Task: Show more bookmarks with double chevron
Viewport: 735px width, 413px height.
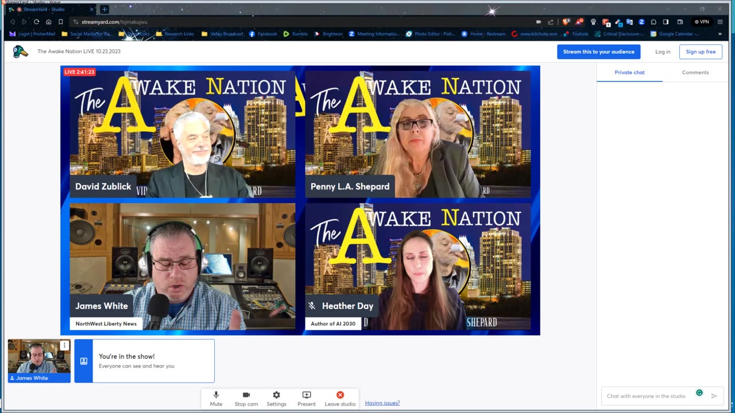Action: point(720,34)
